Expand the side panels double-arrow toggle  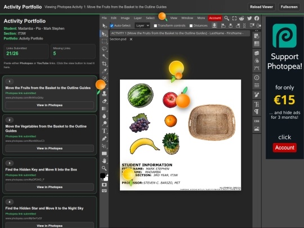(257, 30)
